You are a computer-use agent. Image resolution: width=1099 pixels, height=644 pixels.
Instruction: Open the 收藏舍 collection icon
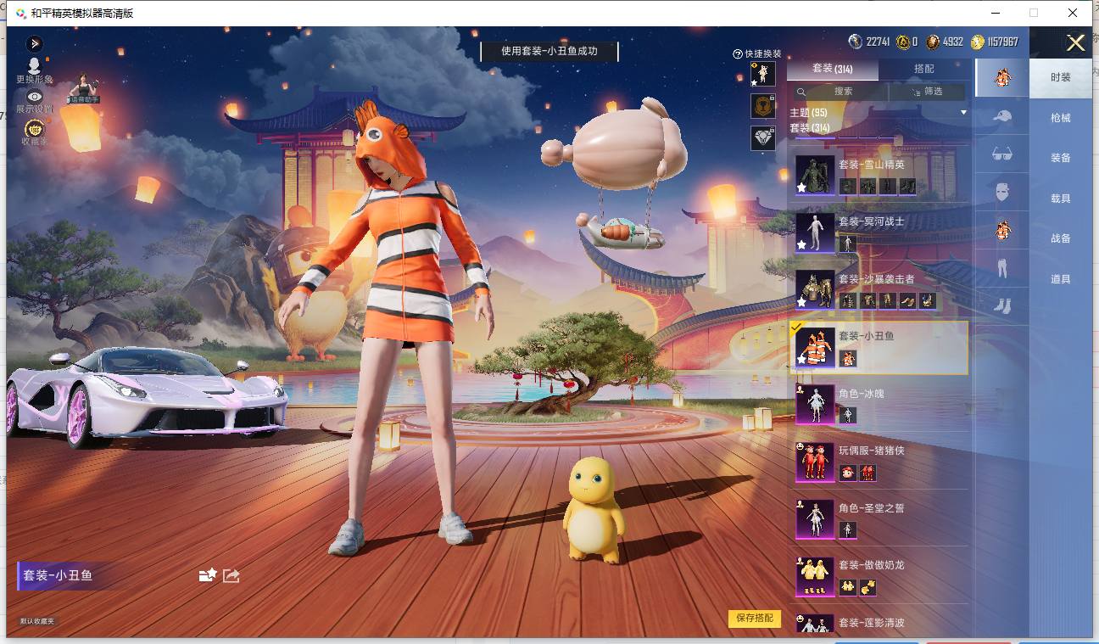(35, 128)
